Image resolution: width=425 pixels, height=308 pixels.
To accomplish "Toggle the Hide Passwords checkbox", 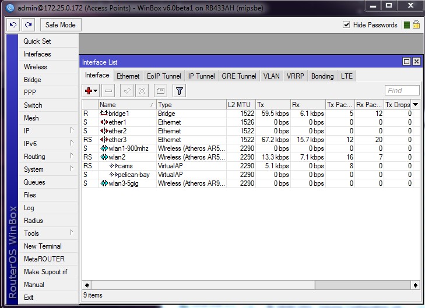I will (346, 25).
